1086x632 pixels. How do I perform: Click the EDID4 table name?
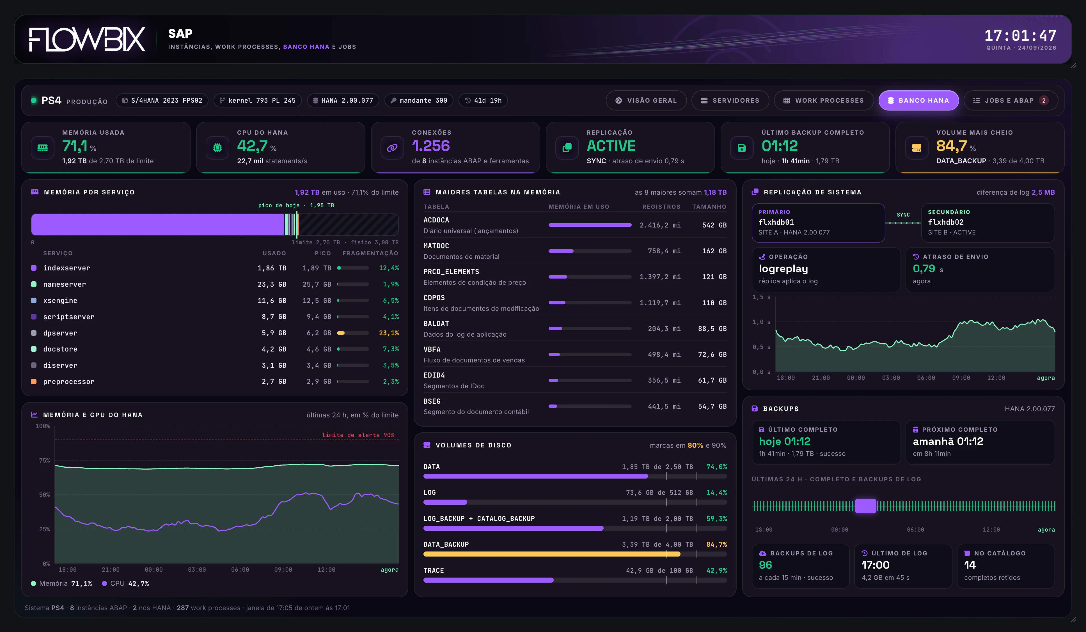[x=434, y=375]
